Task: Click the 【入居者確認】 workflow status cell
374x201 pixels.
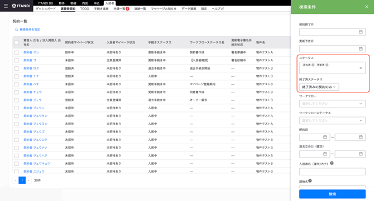Action: (x=200, y=61)
